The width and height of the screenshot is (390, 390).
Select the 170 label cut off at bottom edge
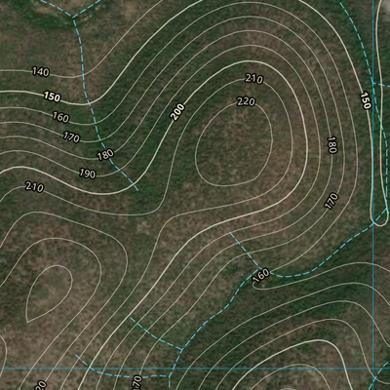pyautogui.click(x=137, y=383)
